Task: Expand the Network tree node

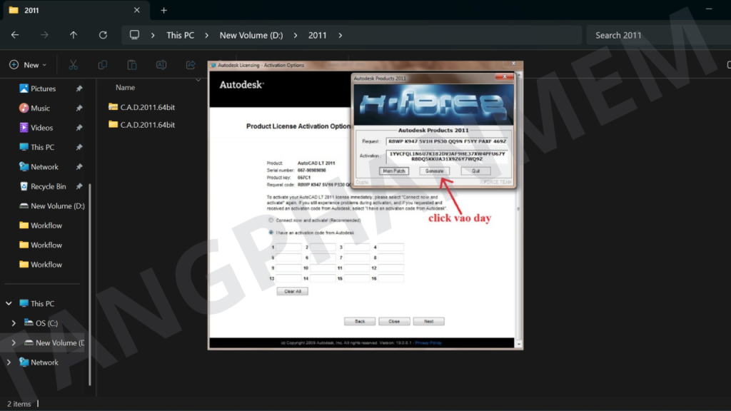Action: [x=9, y=362]
